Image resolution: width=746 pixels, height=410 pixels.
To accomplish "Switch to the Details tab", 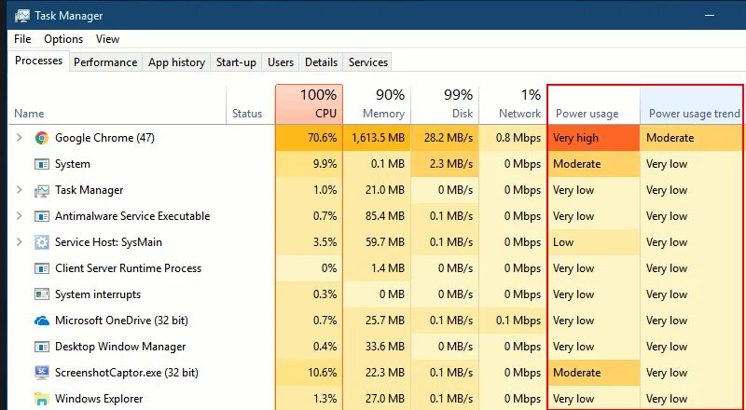I will (321, 62).
